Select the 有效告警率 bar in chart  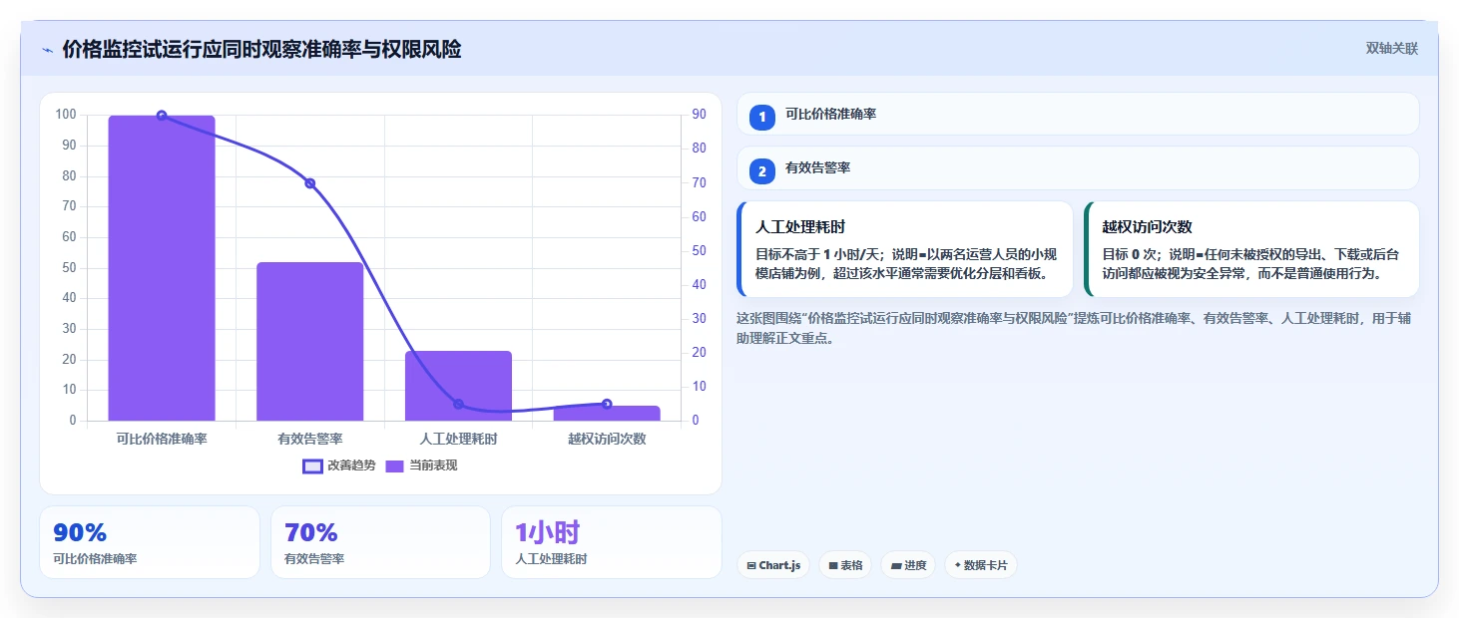tap(309, 342)
